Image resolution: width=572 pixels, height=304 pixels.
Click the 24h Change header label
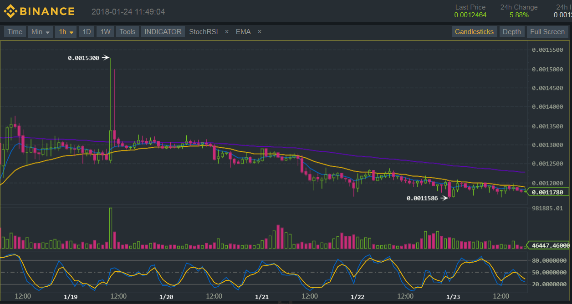point(519,7)
